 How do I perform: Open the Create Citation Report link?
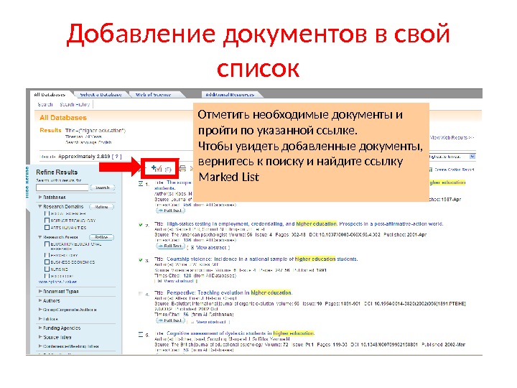coord(454,170)
